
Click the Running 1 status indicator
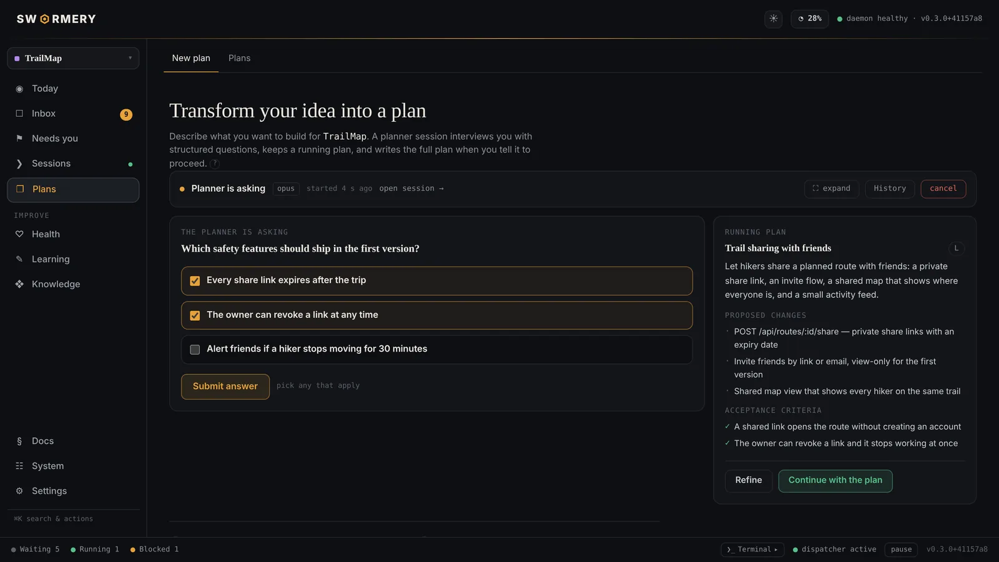point(95,550)
